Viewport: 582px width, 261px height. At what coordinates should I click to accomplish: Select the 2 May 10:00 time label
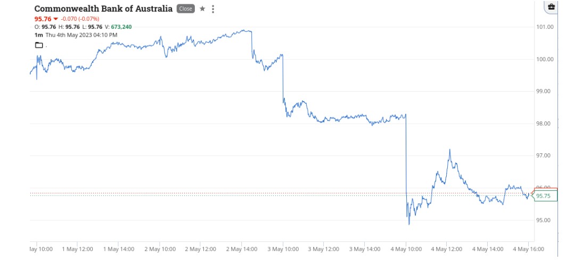click(160, 249)
